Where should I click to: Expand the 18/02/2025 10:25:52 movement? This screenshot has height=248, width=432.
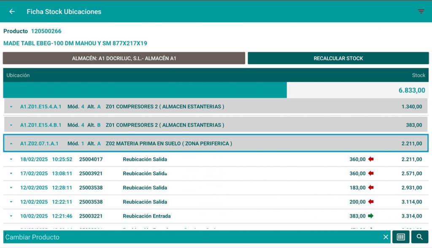(11, 159)
